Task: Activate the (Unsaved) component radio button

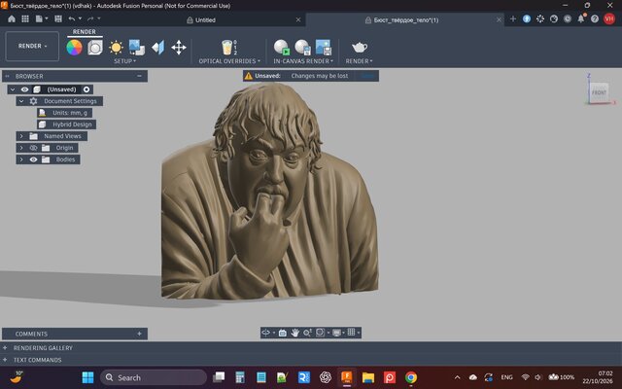Action: tap(86, 89)
